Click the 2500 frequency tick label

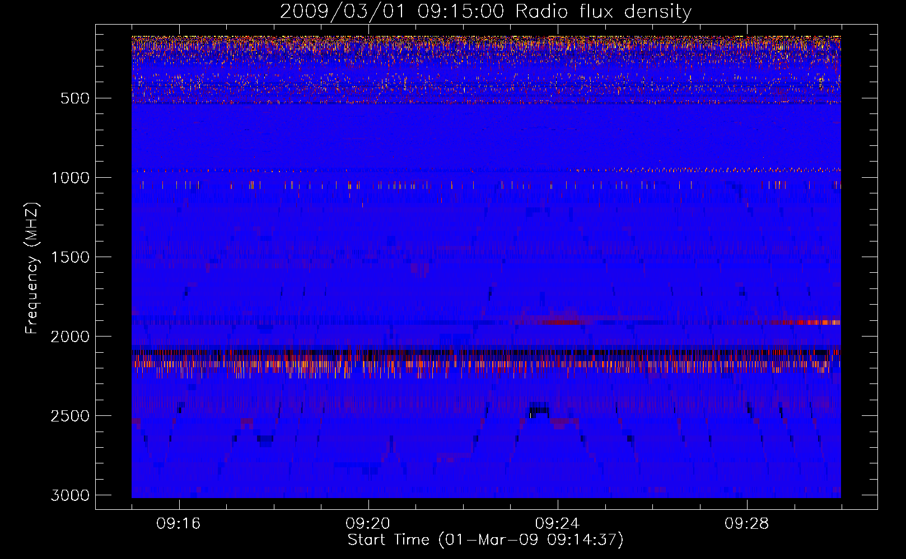[70, 416]
